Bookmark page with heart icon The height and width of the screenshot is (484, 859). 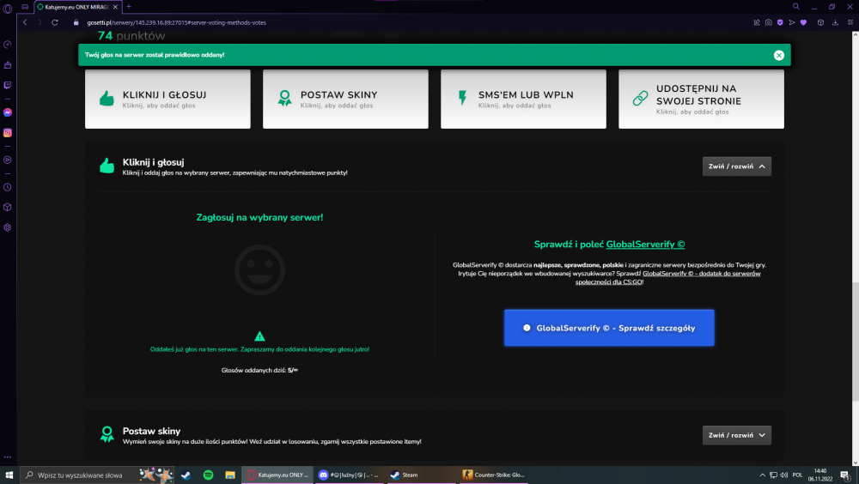click(803, 22)
